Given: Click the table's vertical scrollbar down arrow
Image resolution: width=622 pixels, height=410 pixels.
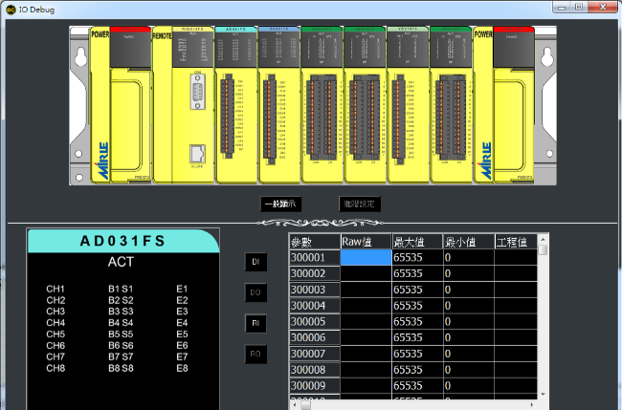Looking at the screenshot, I should click(x=543, y=392).
